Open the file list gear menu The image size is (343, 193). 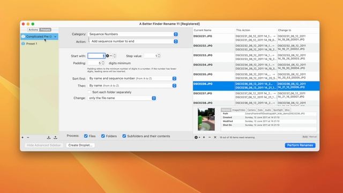[197, 137]
